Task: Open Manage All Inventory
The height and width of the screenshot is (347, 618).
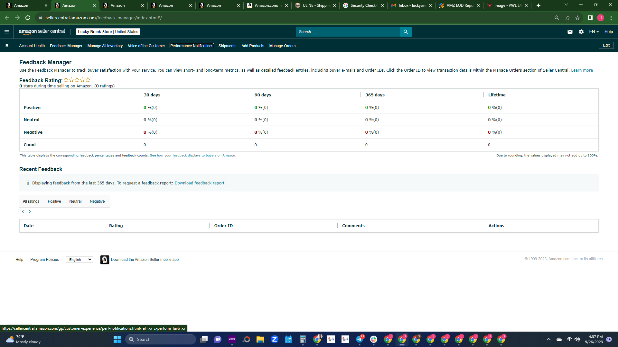Action: click(105, 46)
